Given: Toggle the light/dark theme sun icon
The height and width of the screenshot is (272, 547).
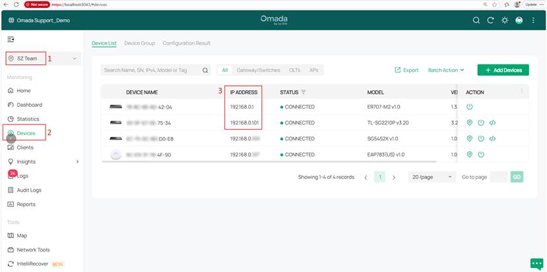Looking at the screenshot, I should click(x=505, y=20).
